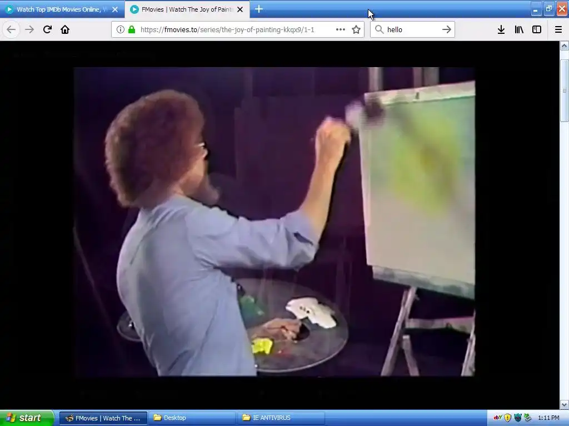This screenshot has height=426, width=569.
Task: Show site information via the info icon
Action: tap(120, 30)
